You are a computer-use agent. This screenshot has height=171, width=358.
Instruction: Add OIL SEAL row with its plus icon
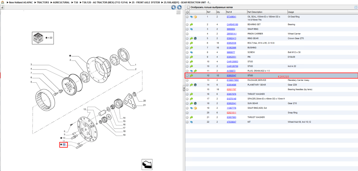point(187,17)
